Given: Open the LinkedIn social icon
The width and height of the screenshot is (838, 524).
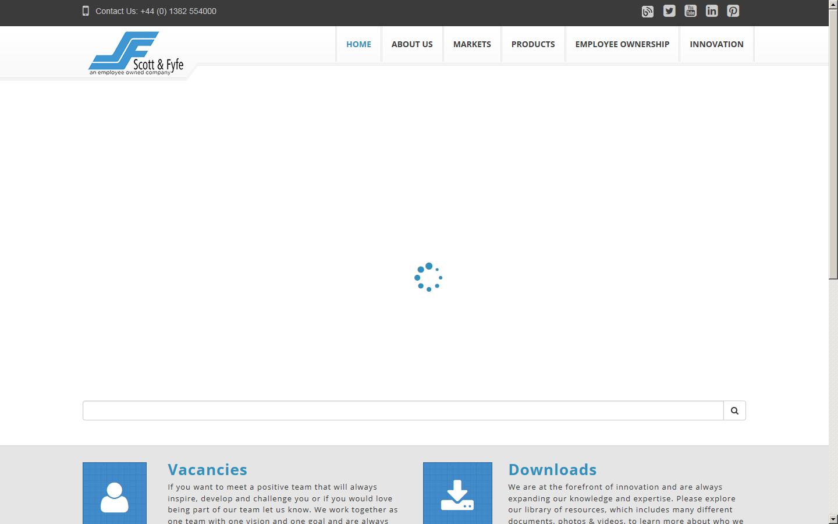Looking at the screenshot, I should coord(712,11).
